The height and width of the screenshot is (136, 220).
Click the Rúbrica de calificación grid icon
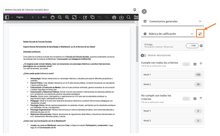tap(145, 34)
